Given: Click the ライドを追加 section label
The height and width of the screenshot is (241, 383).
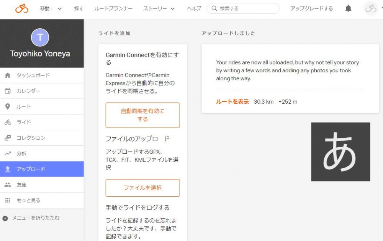Looking at the screenshot, I should [x=114, y=33].
